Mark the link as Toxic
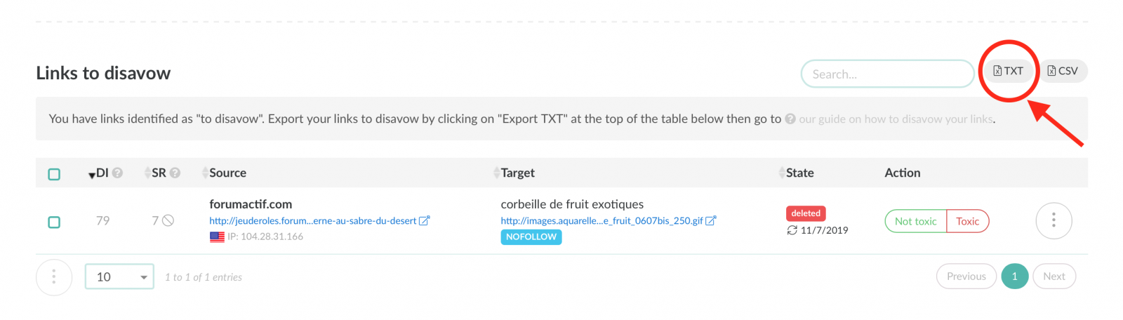The height and width of the screenshot is (320, 1123). [967, 221]
